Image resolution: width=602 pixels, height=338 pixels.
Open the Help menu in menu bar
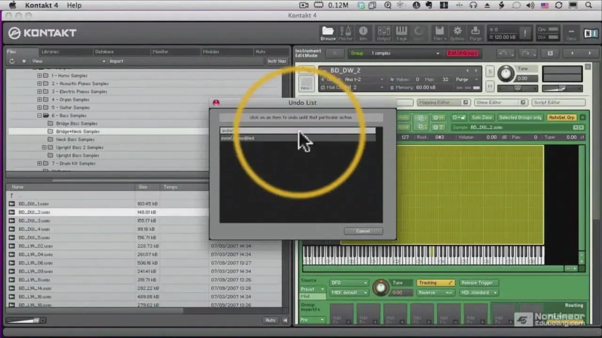[74, 5]
